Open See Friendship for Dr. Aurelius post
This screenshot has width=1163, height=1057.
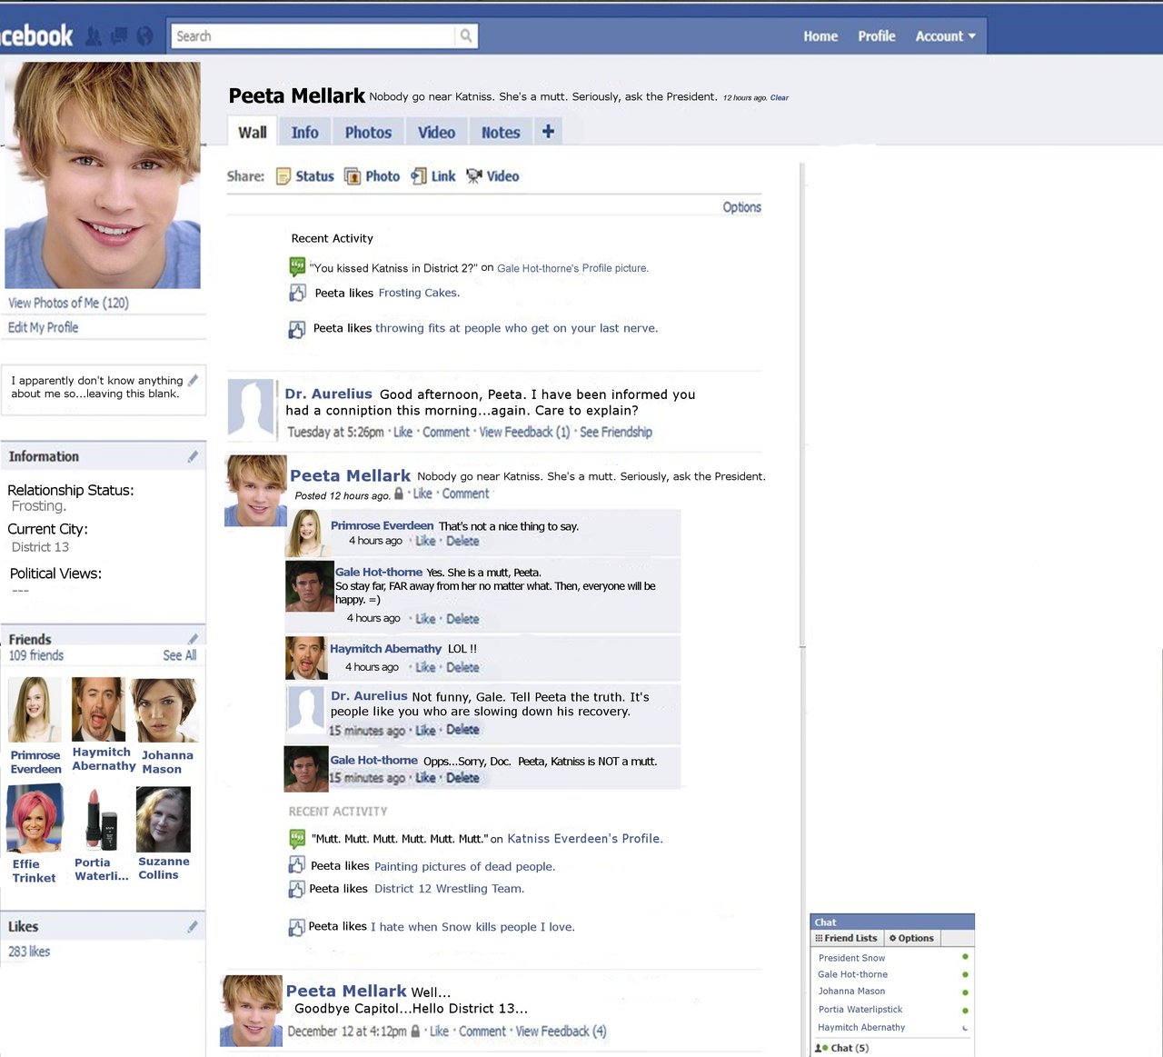tap(616, 433)
